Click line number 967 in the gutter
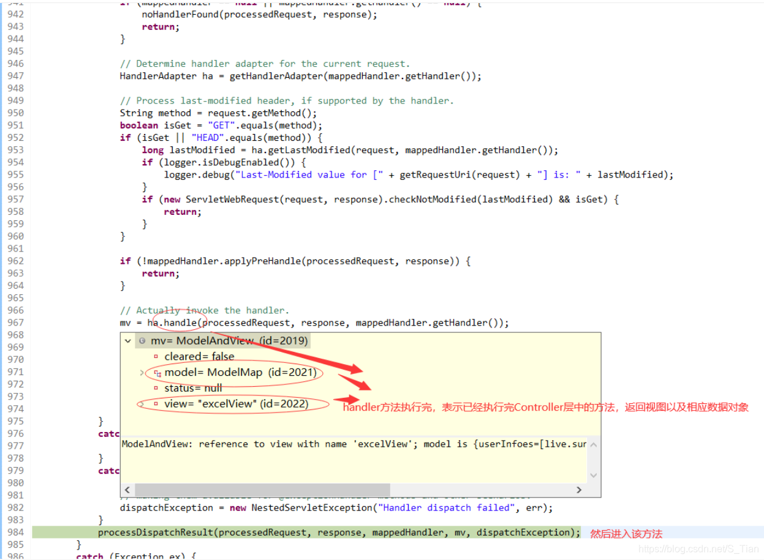The image size is (764, 560). 15,323
